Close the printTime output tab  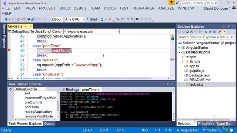(99, 90)
